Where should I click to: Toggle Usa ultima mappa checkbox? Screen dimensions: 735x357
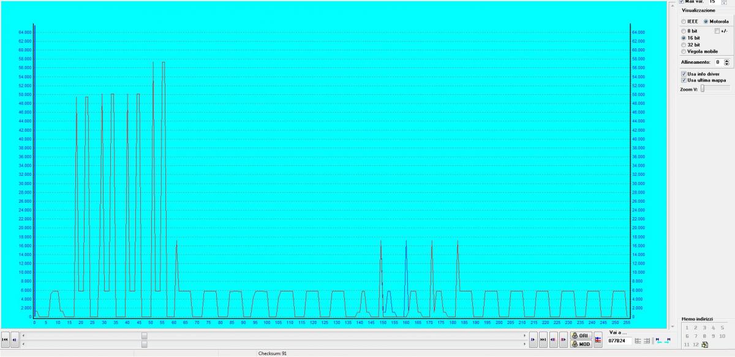[684, 80]
